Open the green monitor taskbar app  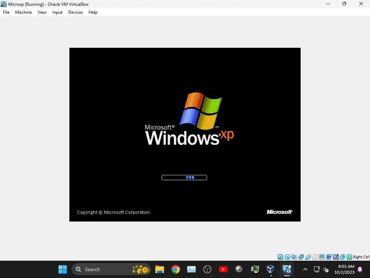tap(255, 269)
